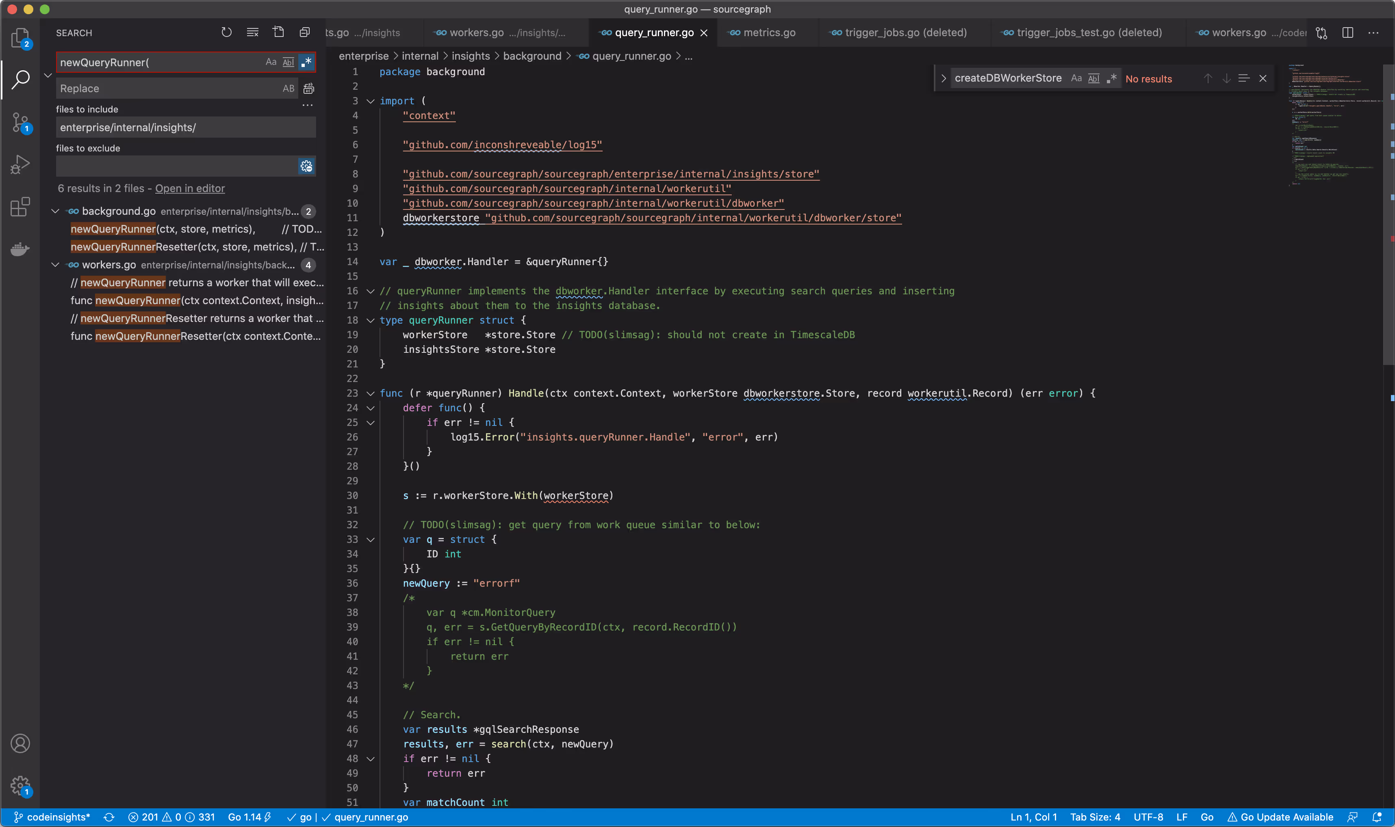Toggle Use Regular Expression in search panel
1395x827 pixels.
306,62
